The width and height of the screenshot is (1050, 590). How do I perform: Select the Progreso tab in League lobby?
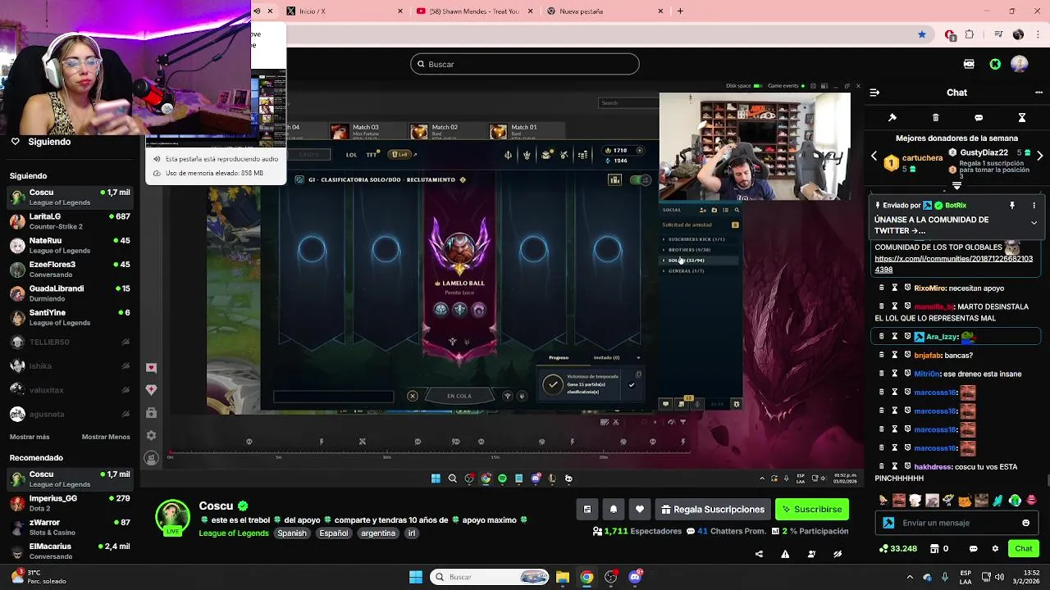pos(559,358)
